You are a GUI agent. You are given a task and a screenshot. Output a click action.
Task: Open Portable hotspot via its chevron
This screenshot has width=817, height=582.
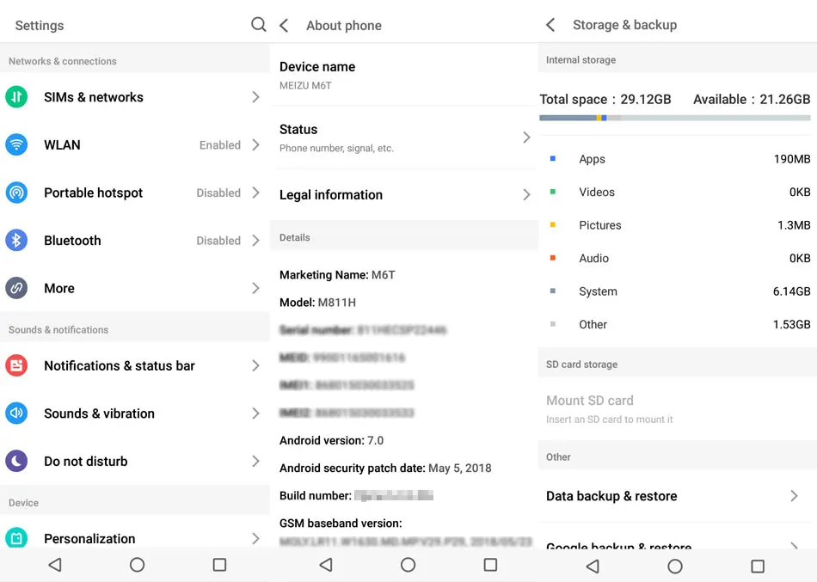coord(255,193)
